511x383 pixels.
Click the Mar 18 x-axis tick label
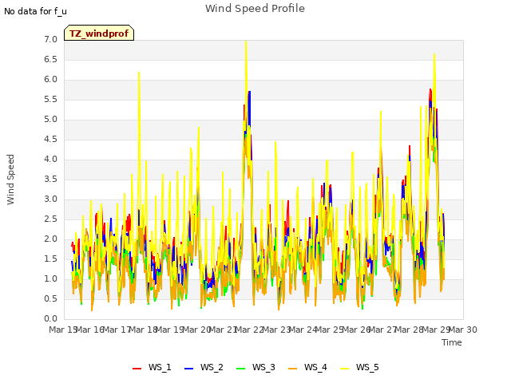(x=144, y=330)
